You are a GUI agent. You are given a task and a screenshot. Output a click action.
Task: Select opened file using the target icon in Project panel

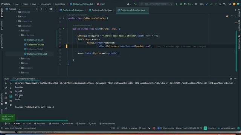[37, 9]
